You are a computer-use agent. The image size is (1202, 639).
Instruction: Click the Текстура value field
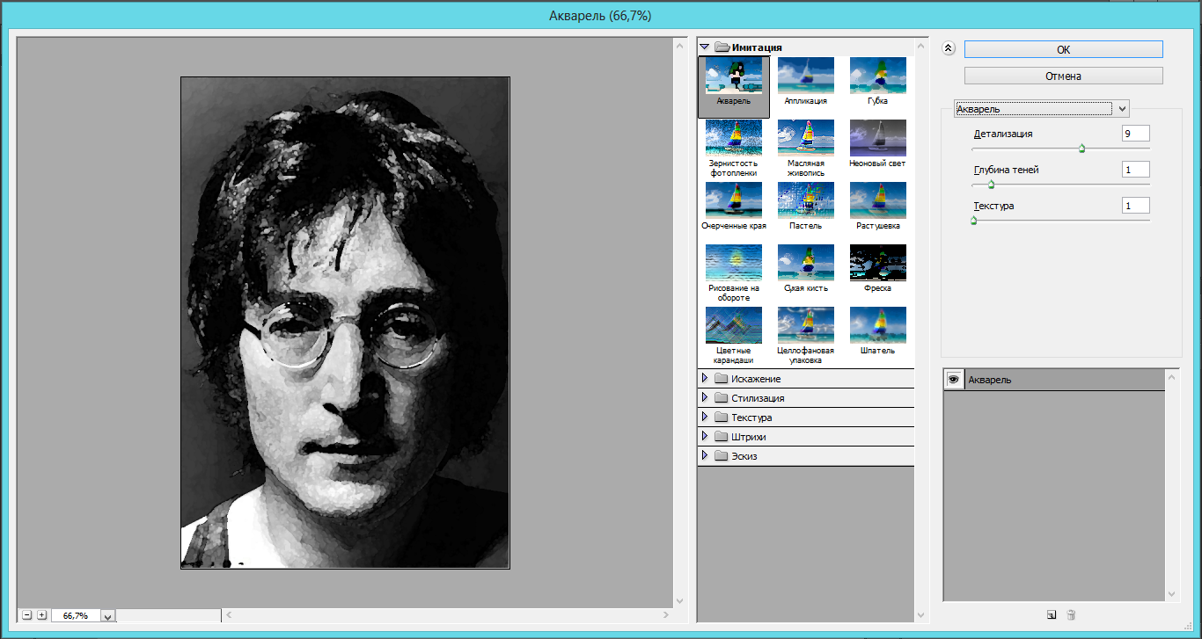coord(1136,206)
